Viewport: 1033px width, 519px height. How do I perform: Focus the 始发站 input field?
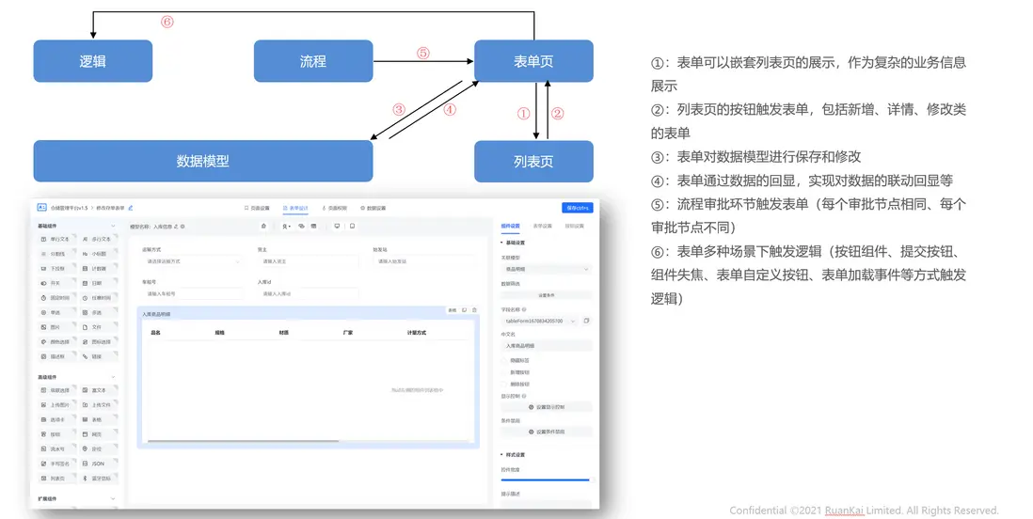[x=423, y=261]
